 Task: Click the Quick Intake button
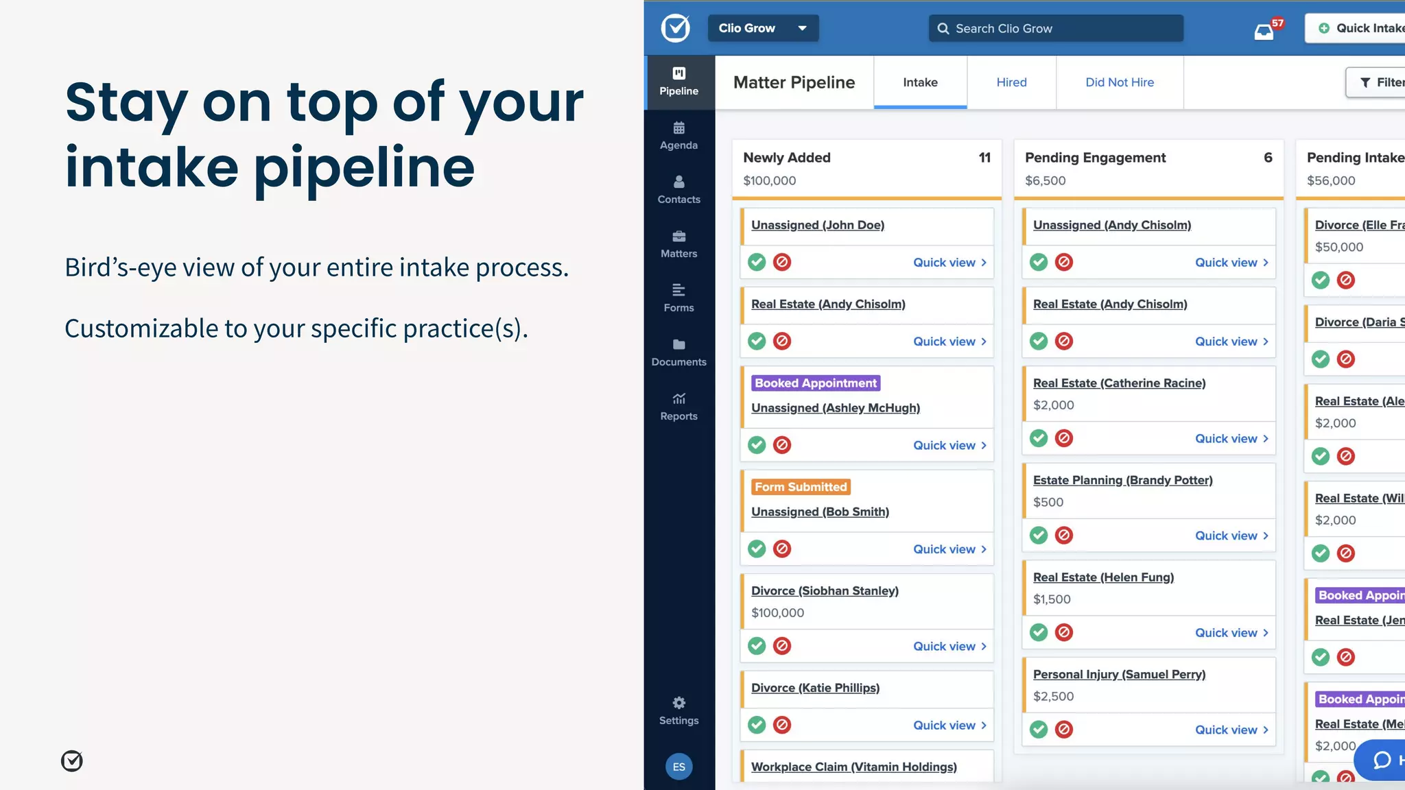point(1357,28)
